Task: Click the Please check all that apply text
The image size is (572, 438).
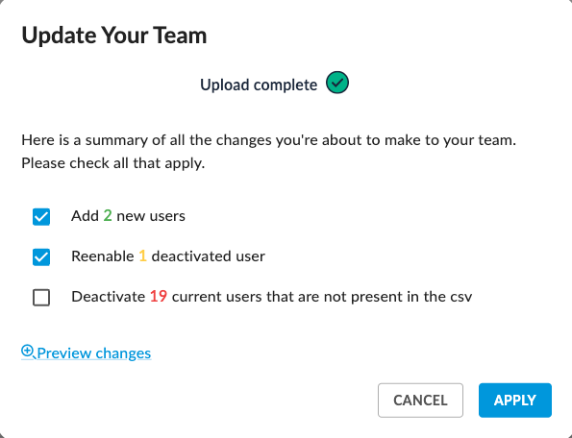Action: 113,163
